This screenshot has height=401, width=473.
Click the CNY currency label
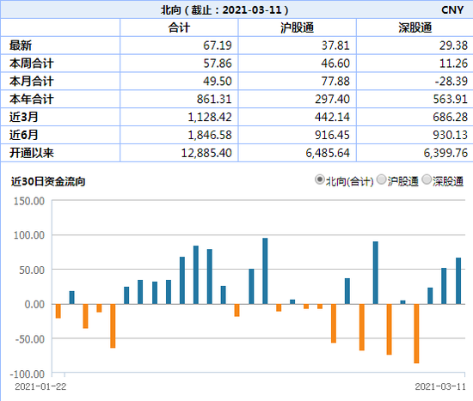(x=452, y=10)
